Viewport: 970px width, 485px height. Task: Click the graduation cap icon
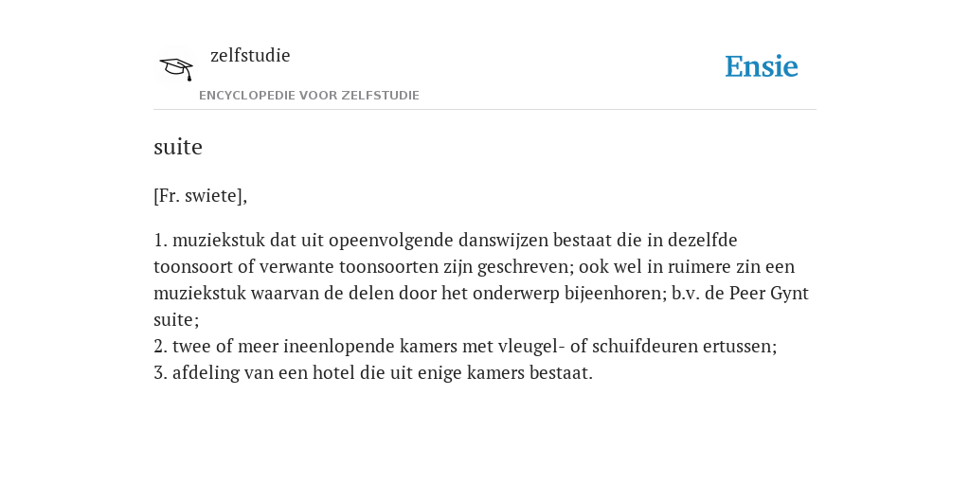pos(176,68)
